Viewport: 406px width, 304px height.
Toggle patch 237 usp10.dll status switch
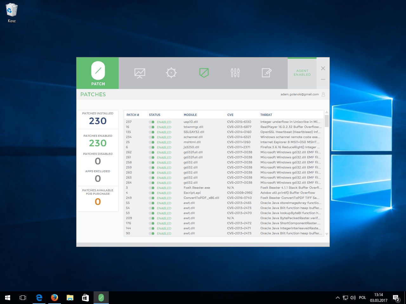tap(152, 122)
